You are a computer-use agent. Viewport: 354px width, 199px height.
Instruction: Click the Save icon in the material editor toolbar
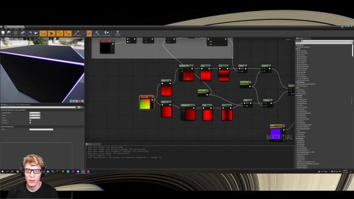tap(3, 33)
